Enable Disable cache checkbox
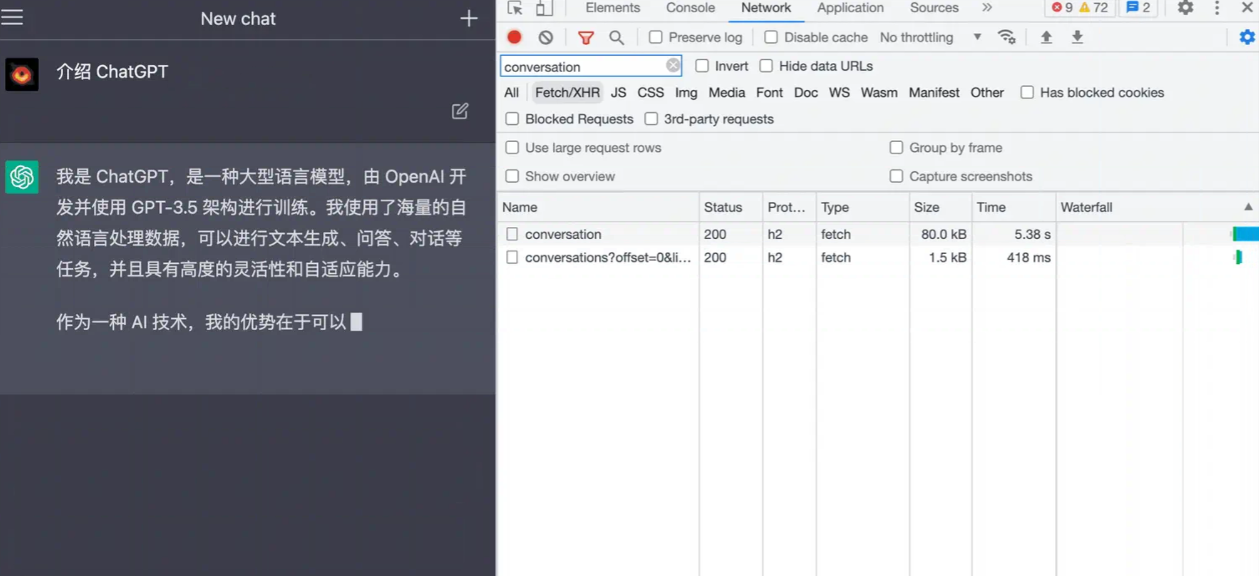The height and width of the screenshot is (576, 1259). (x=770, y=37)
